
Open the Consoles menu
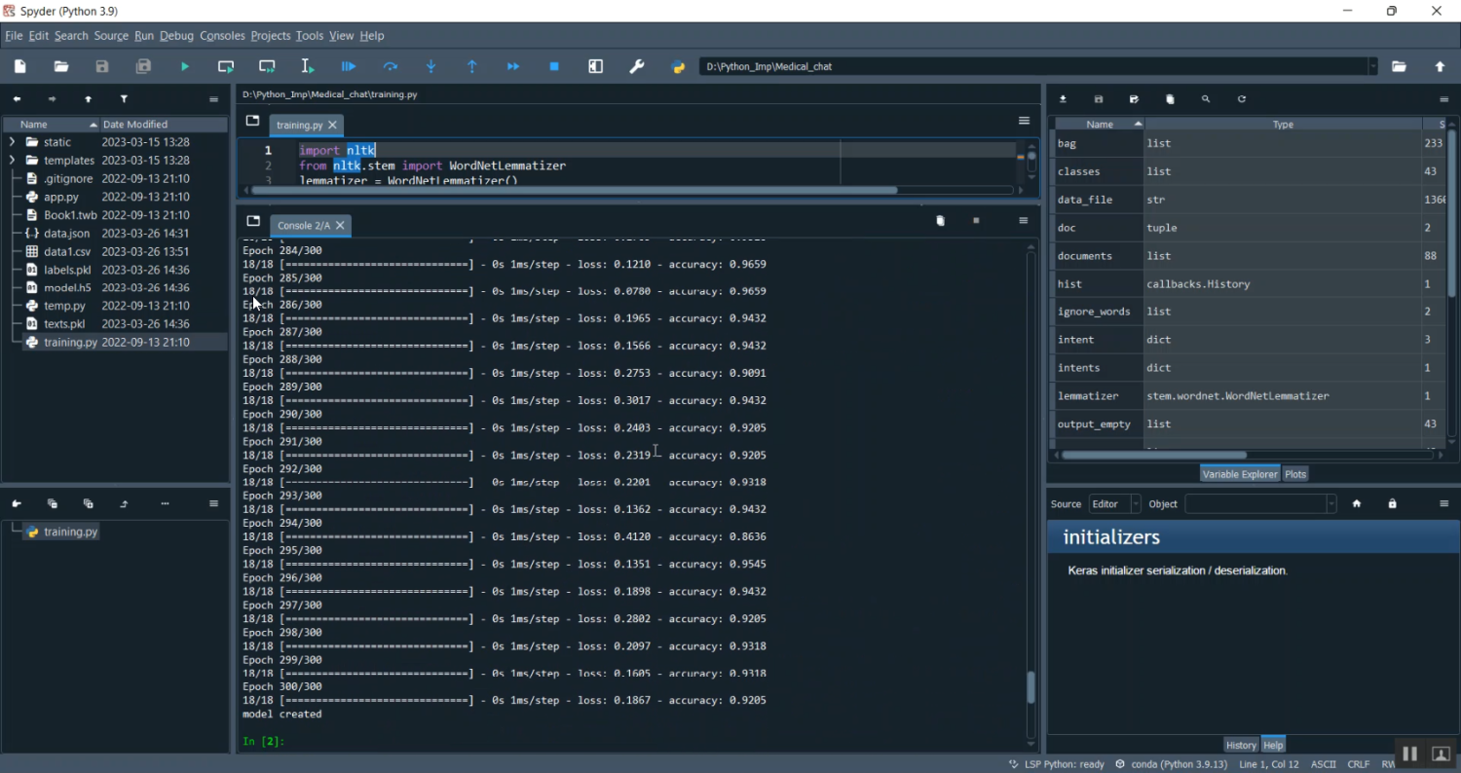point(222,35)
